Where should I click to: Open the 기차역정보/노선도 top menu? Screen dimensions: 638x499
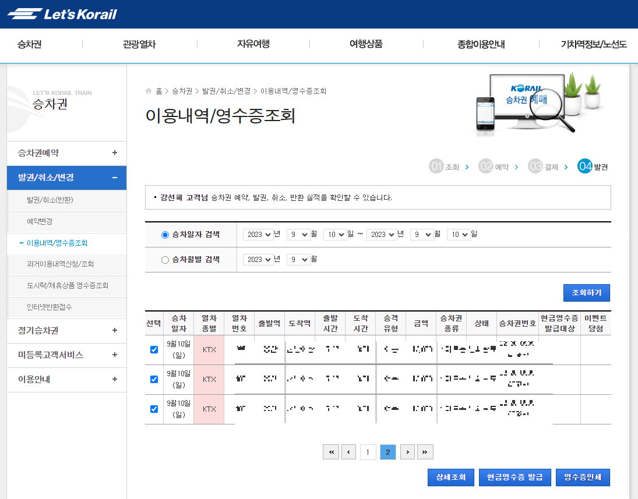tap(594, 44)
